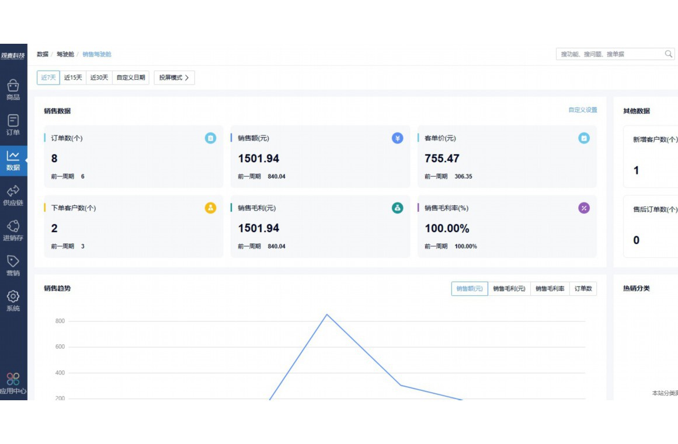Screen dimensions: 678x444
Task: Click the 驾驶舱 breadcrumb link
Action: (x=65, y=54)
